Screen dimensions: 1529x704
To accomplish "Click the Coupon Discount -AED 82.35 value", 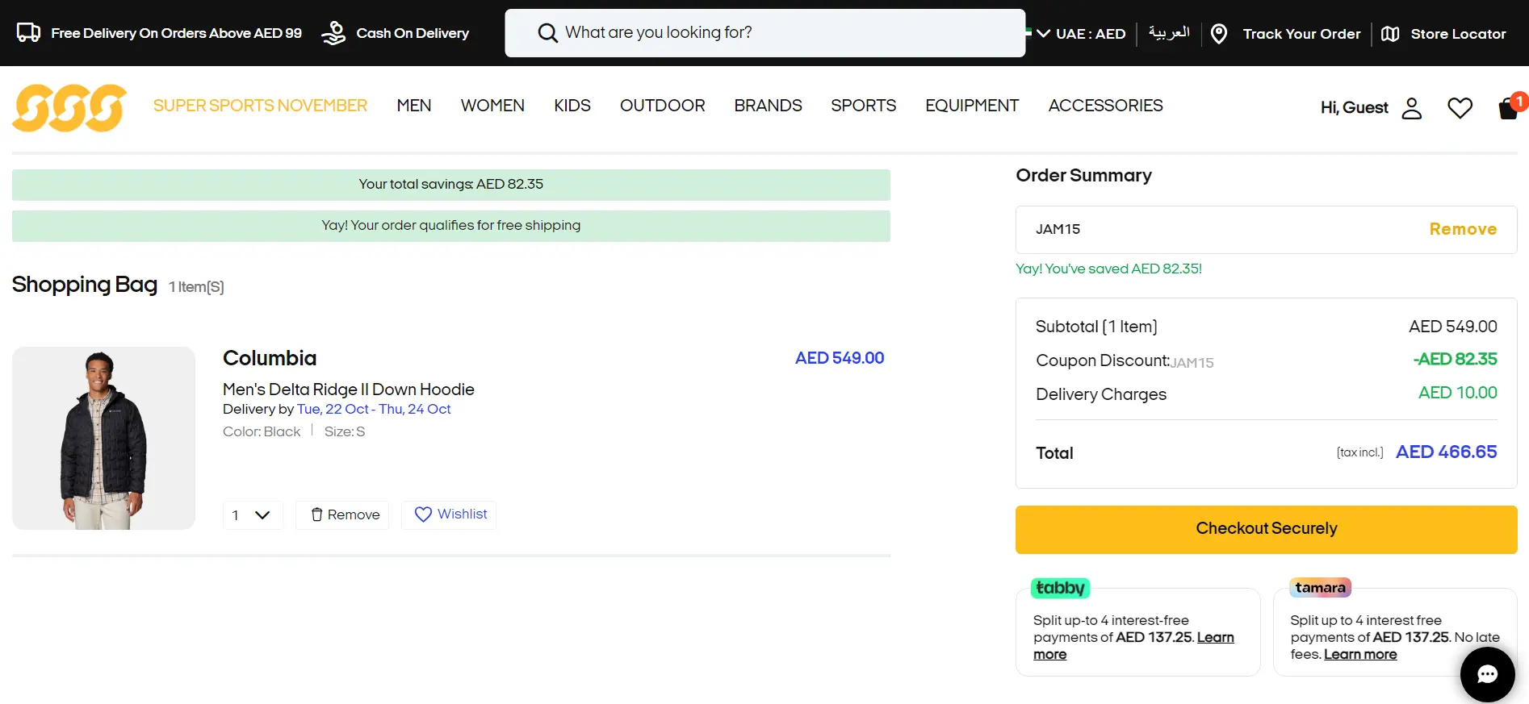I will [1455, 359].
